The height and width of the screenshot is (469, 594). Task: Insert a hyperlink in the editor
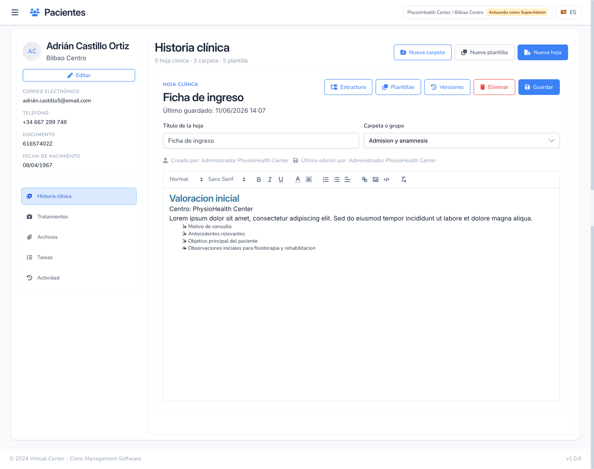tap(365, 179)
